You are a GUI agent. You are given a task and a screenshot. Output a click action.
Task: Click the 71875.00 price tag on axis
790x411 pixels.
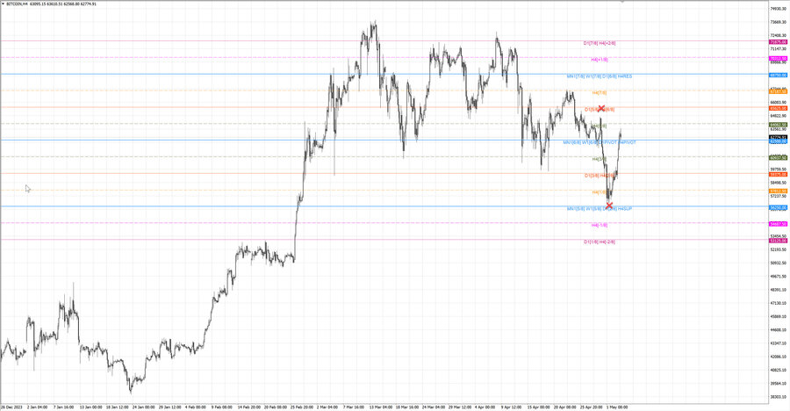pos(779,42)
